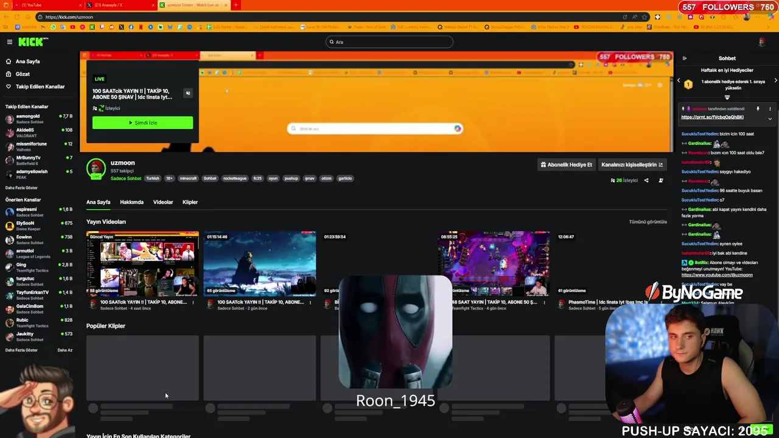Click Tümünü görüntüle link
The height and width of the screenshot is (438, 779).
click(648, 222)
